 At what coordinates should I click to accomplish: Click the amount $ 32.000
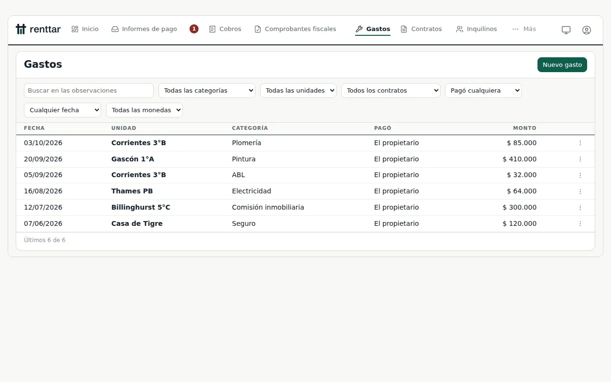[x=522, y=175]
